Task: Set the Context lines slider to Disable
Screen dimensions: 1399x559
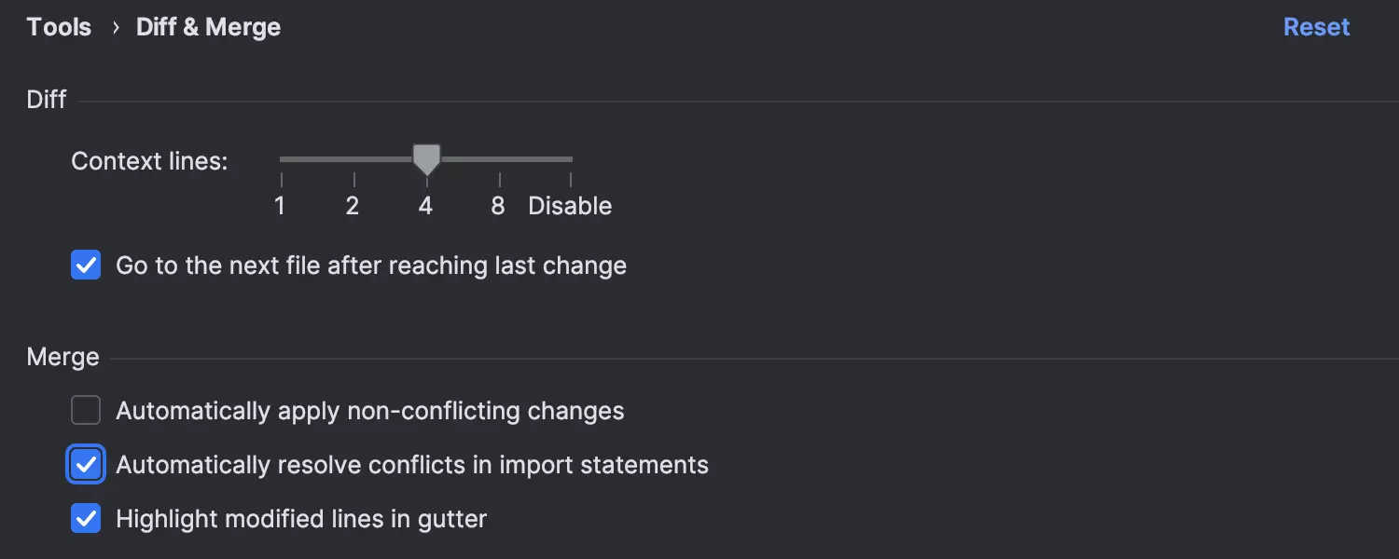Action: 571,159
